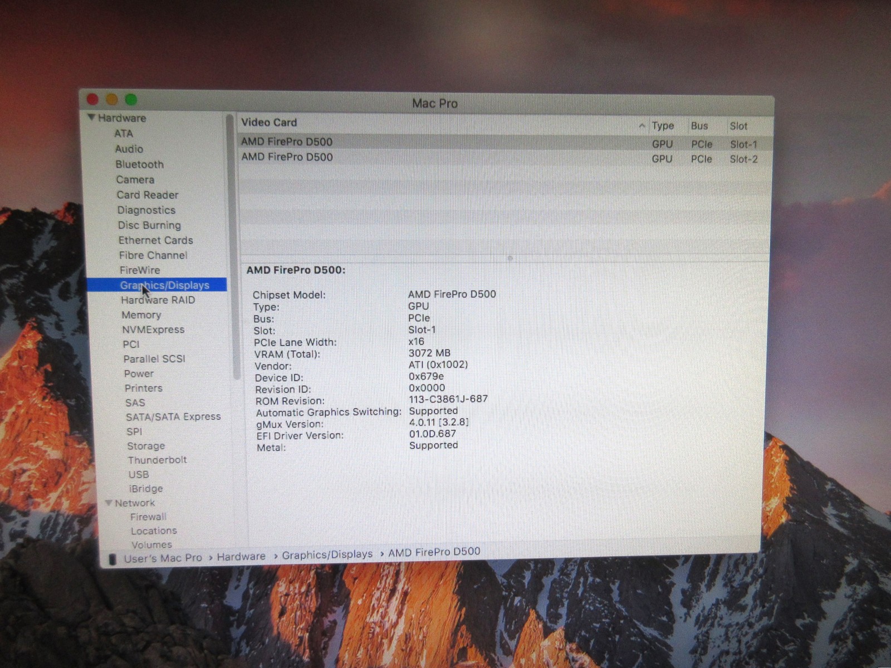
Task: Go to User's Mac Pro in path bar
Action: tap(163, 558)
